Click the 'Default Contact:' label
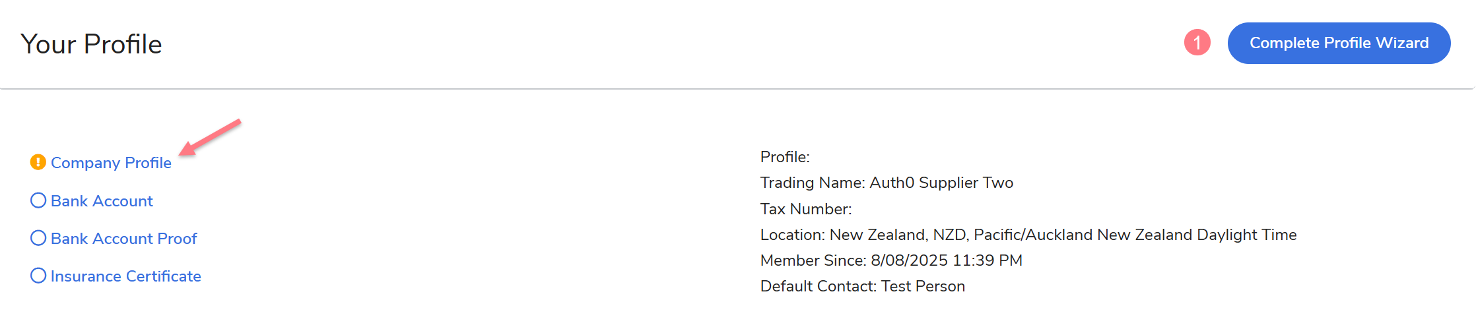This screenshot has width=1476, height=329. pos(819,286)
